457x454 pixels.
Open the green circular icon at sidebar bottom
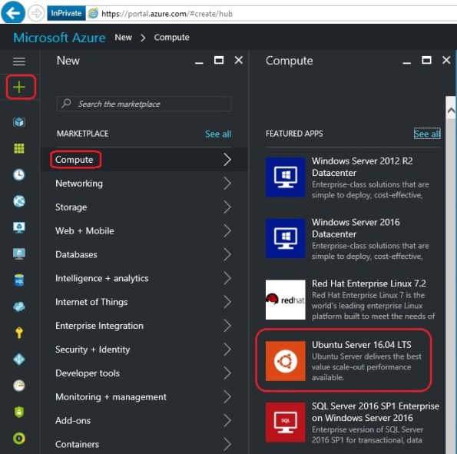(19, 439)
